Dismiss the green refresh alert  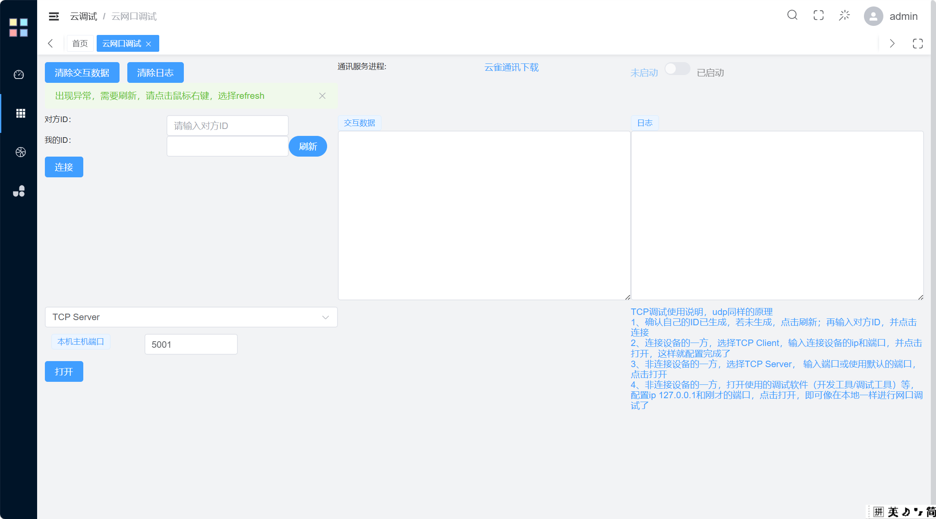click(322, 96)
